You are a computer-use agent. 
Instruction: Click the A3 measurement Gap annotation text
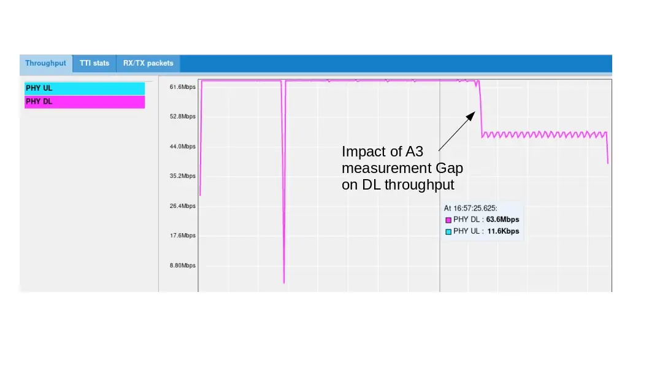[402, 168]
